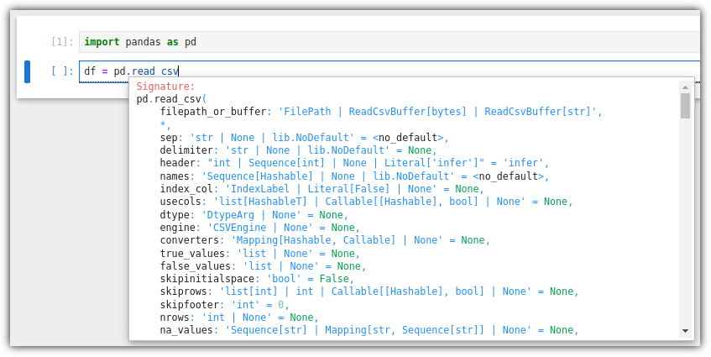Click the na_values parameter line
This screenshot has height=357, width=711.
pos(369,330)
